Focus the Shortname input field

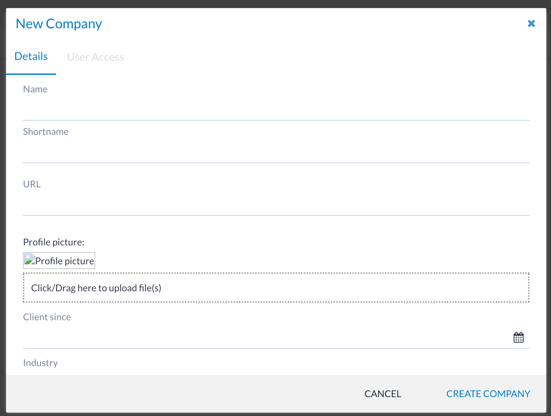pos(275,152)
